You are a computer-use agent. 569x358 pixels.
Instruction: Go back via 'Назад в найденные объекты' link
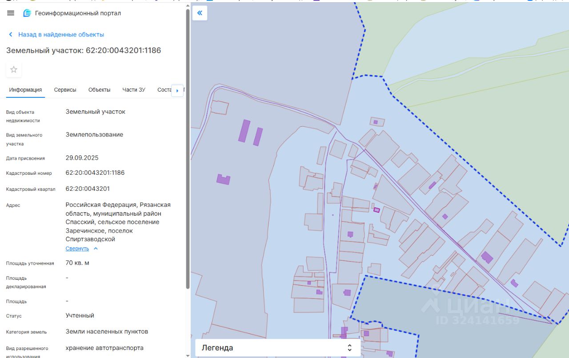(61, 34)
